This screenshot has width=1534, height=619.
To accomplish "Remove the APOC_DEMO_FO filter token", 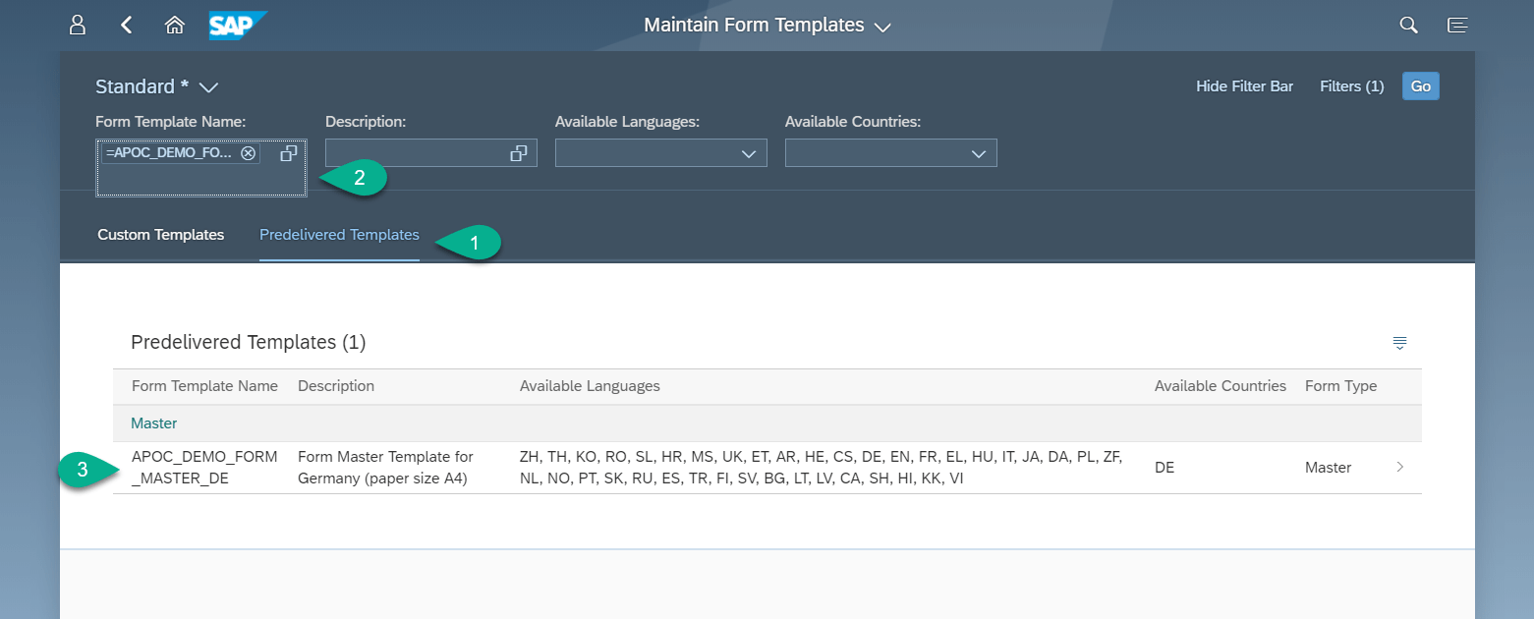I will point(249,153).
